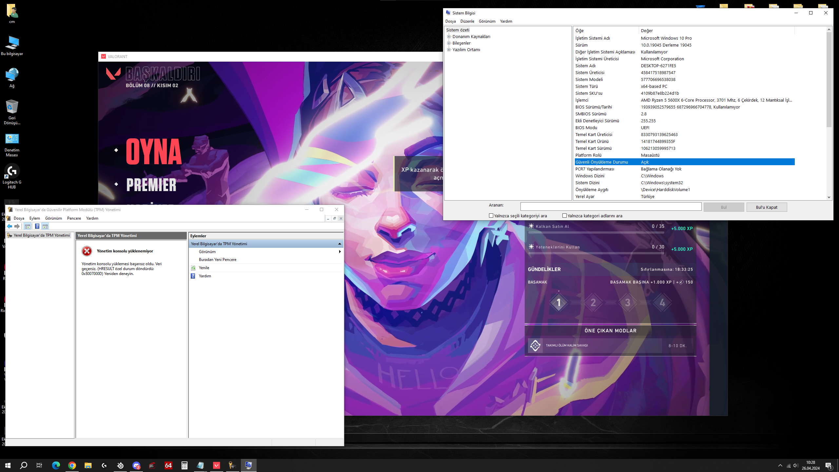Open File Explorer from taskbar
Viewport: 839px width, 472px height.
coord(88,465)
